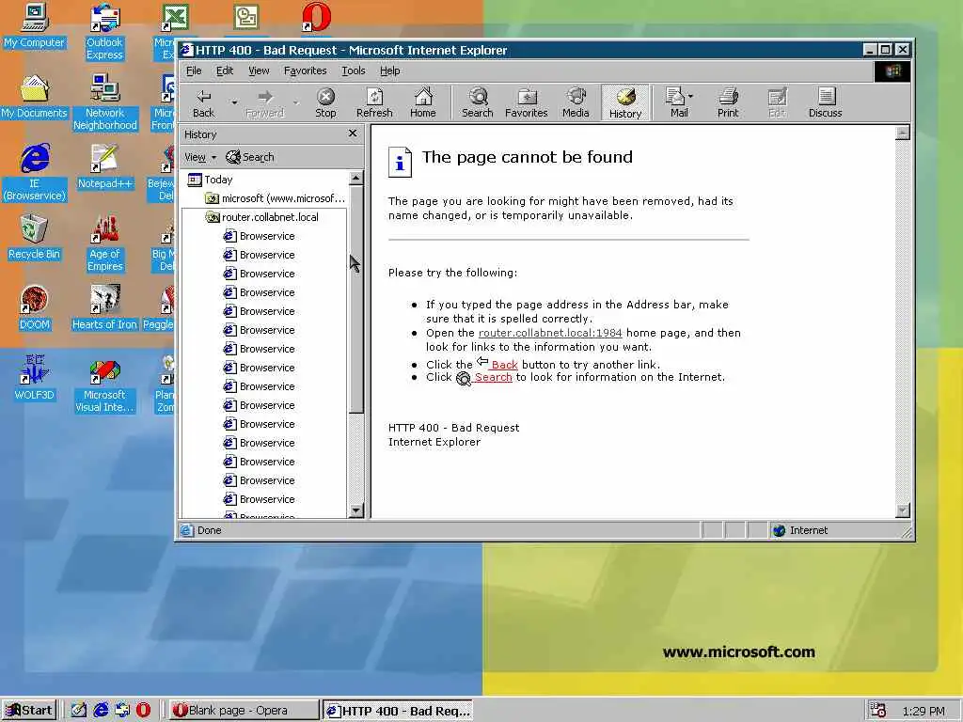This screenshot has width=963, height=722.
Task: Click page scrollbar up arrow
Action: click(x=902, y=133)
